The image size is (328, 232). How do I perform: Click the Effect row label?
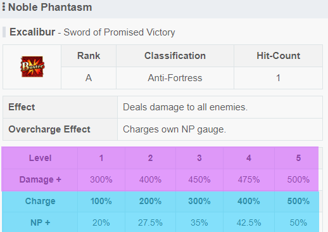22,107
